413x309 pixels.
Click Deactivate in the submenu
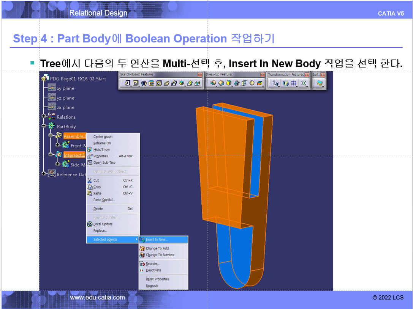153,270
